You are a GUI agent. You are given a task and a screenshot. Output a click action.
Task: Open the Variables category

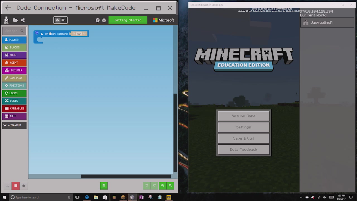click(14, 108)
